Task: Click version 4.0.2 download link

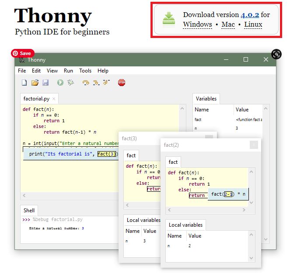Action: click(x=250, y=15)
